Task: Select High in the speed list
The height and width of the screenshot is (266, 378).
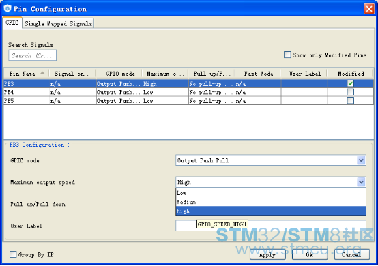Action: coord(271,211)
